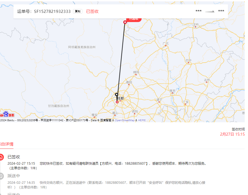
Task: Click the Baidu map logo
Action: [7, 114]
